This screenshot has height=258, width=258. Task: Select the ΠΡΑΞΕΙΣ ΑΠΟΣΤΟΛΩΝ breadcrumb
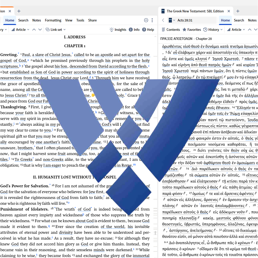(x=176, y=39)
